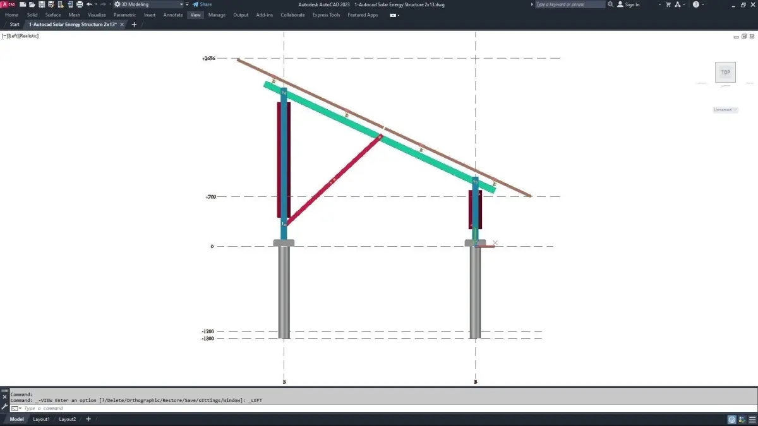Viewport: 758px width, 426px height.
Task: Open the Parametric ribbon tab
Action: click(124, 15)
